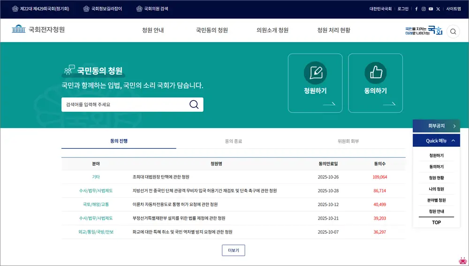Switch to the 동의 종료 tab
Image resolution: width=469 pixels, height=266 pixels.
coord(233,141)
